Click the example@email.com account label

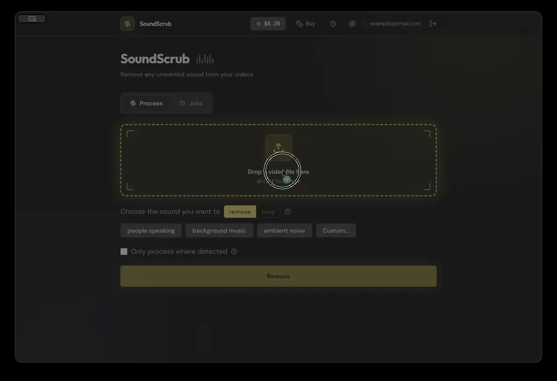395,24
